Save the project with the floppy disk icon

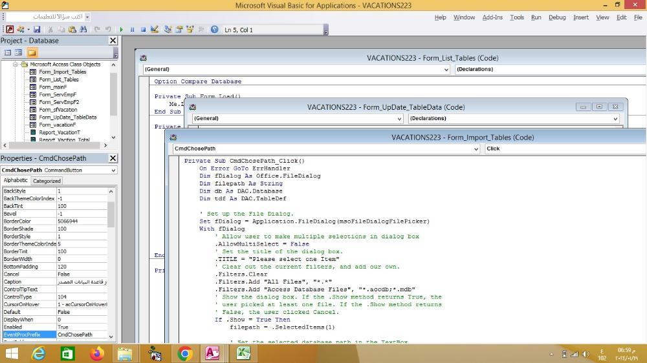37,29
